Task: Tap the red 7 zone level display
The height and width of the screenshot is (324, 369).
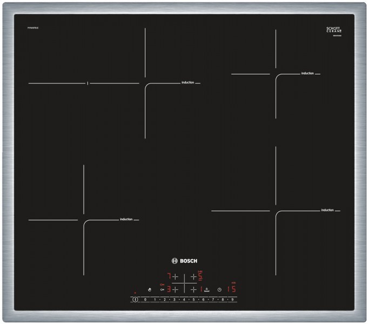Action: pyautogui.click(x=169, y=276)
